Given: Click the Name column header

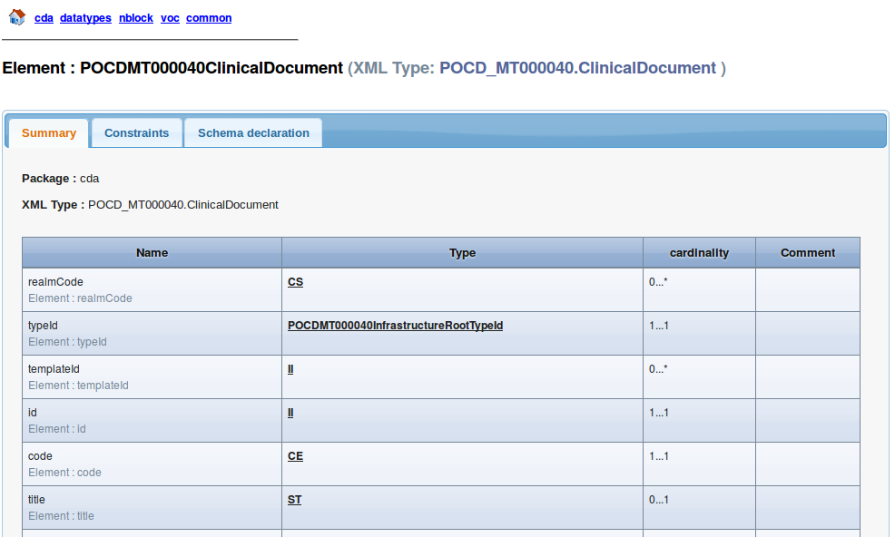Looking at the screenshot, I should coord(152,253).
